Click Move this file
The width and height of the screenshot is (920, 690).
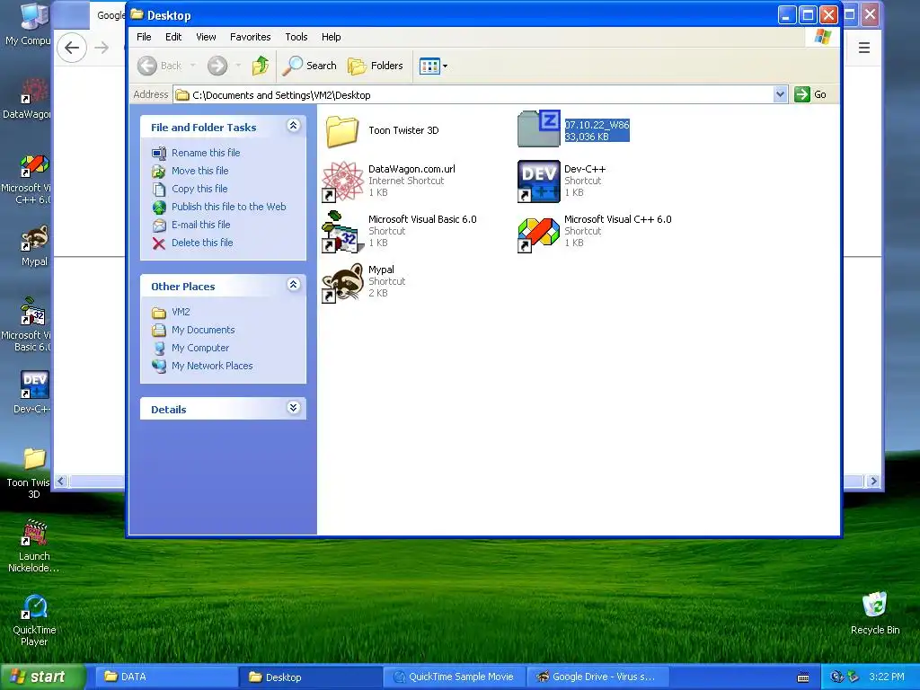[200, 171]
